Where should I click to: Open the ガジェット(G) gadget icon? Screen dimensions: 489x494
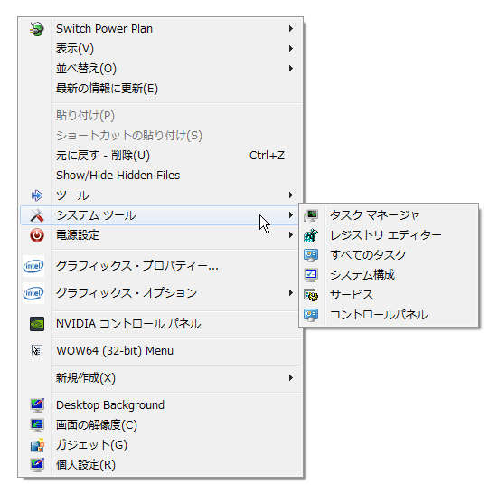coord(37,445)
